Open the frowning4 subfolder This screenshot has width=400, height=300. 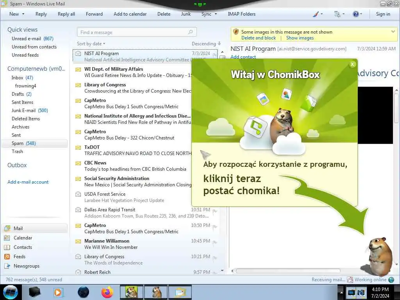pyautogui.click(x=25, y=86)
